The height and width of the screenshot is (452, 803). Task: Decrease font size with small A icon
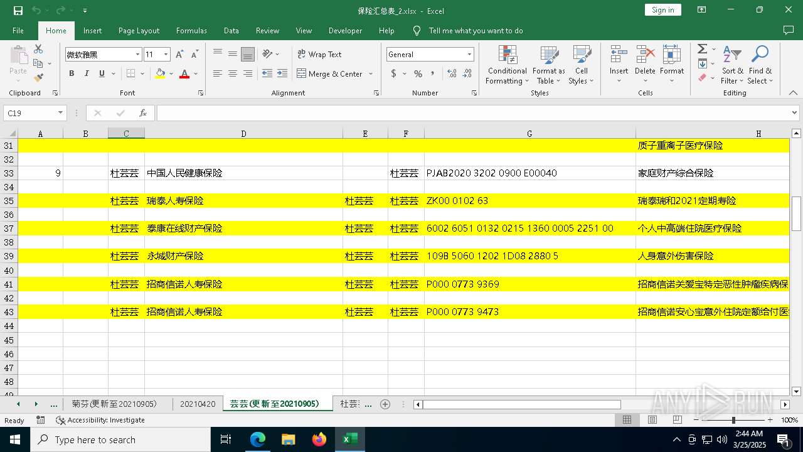(194, 55)
